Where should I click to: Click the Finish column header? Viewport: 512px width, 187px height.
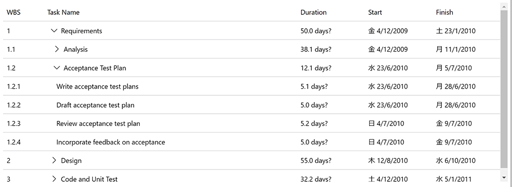pyautogui.click(x=444, y=12)
